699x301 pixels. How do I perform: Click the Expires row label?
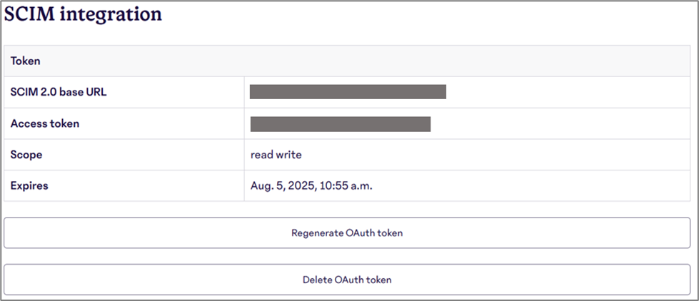[x=29, y=185]
